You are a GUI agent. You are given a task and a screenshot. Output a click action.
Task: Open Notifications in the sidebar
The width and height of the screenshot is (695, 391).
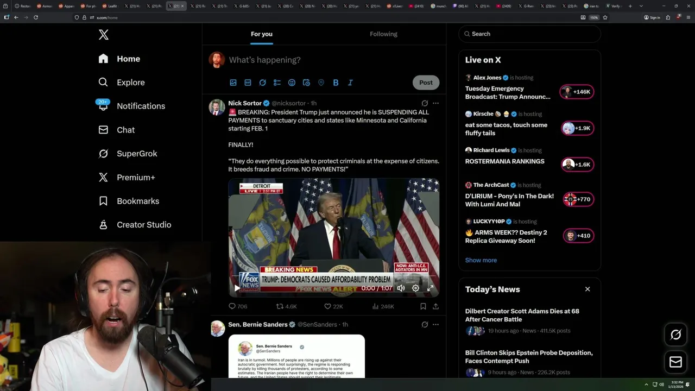131,106
